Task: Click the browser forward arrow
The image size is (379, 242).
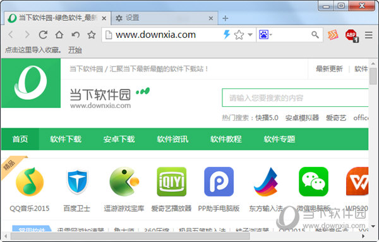Action: point(27,35)
